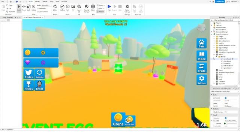
Task: Toggle the Collisions checkbox
Action: (38, 9)
